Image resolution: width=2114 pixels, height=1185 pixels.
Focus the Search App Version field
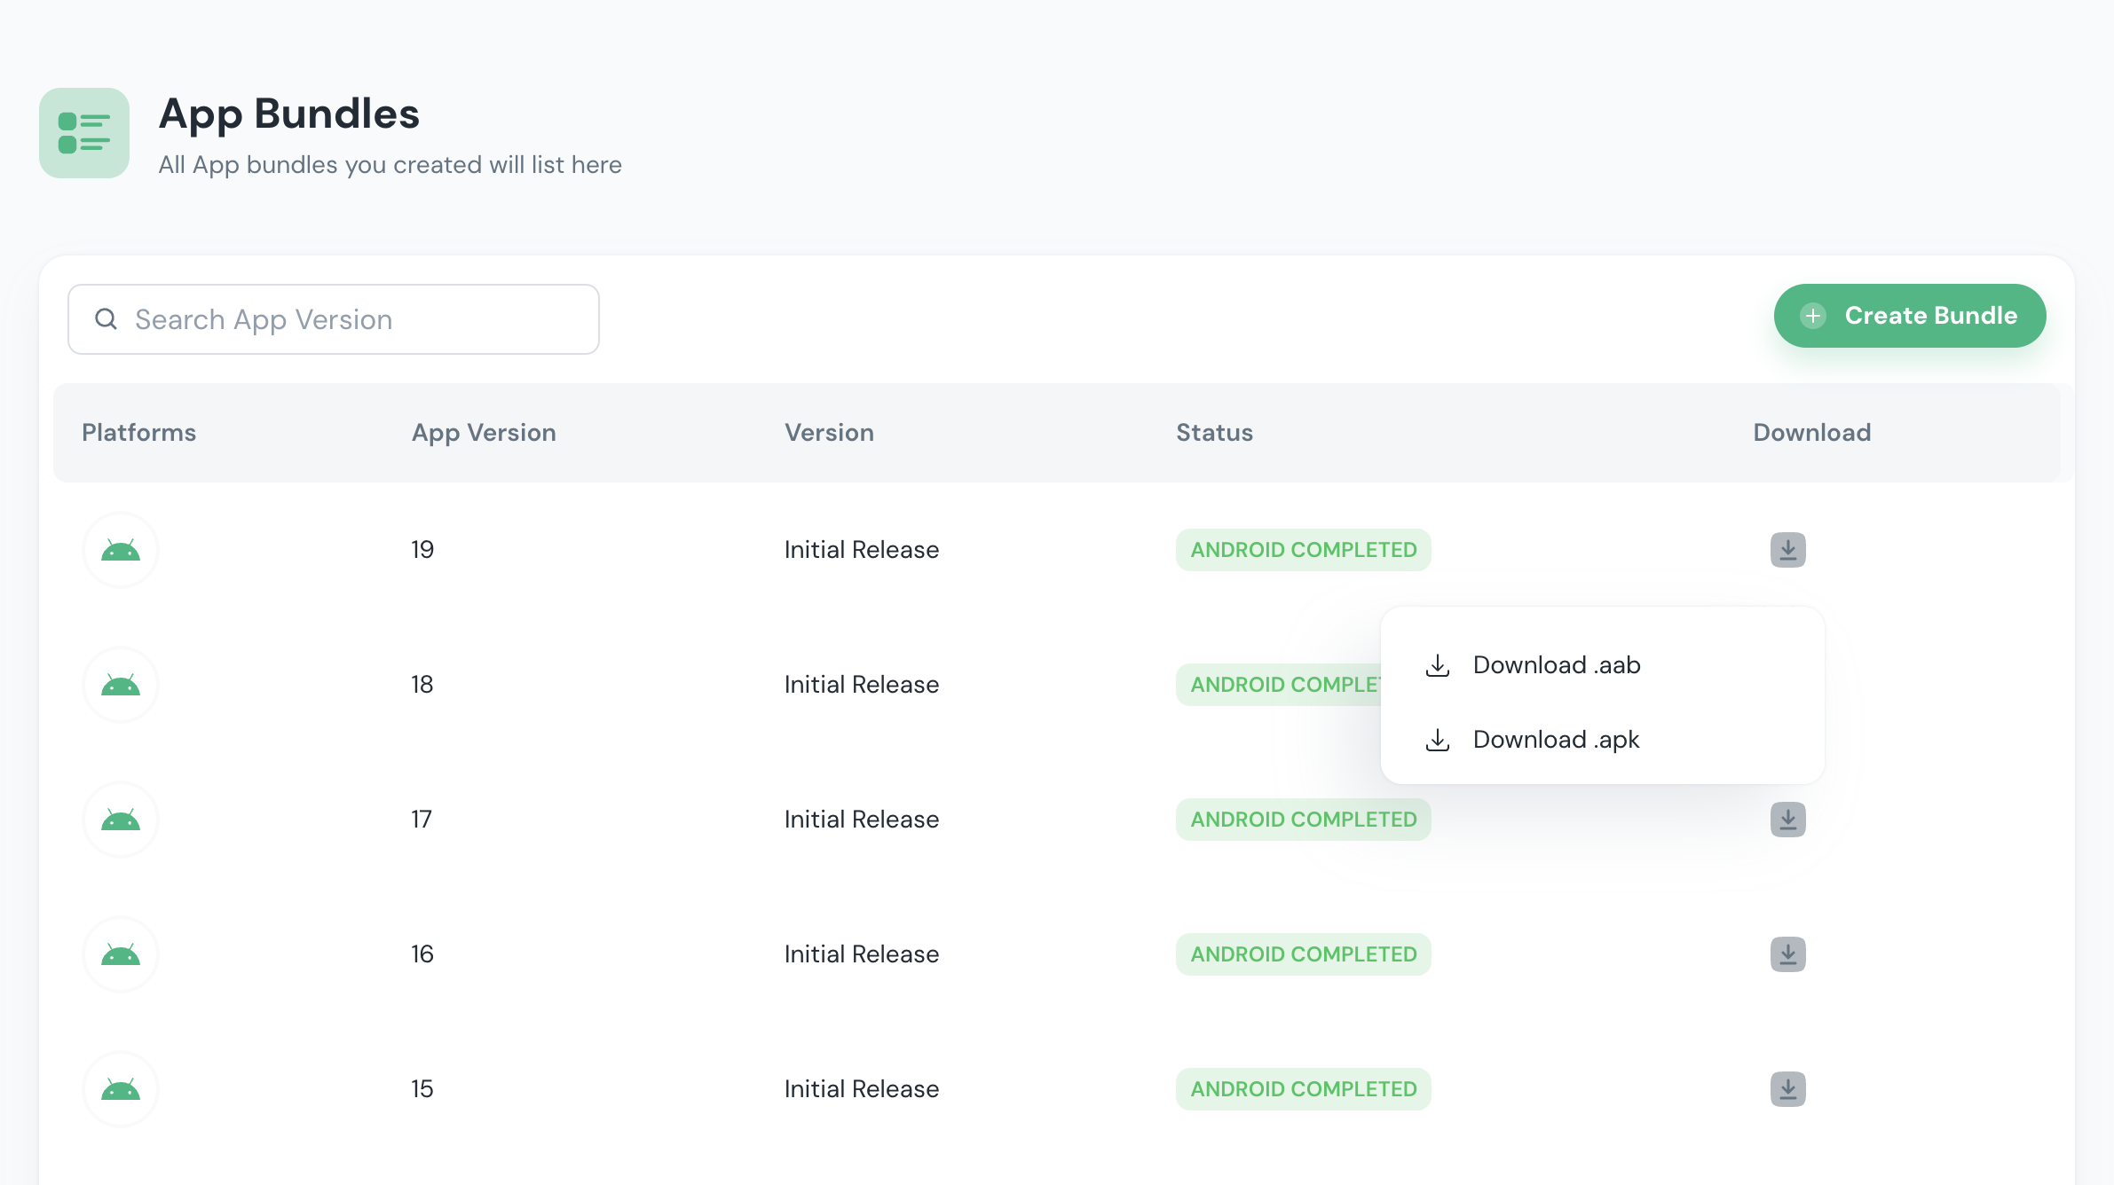pyautogui.click(x=355, y=319)
